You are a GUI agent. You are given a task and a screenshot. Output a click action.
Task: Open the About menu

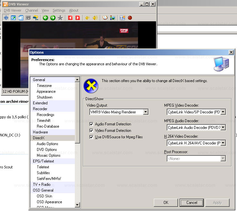(74, 10)
